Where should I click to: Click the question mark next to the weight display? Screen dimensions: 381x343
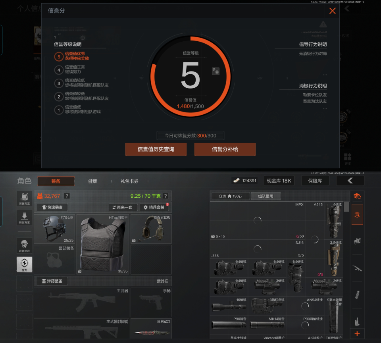[x=165, y=196]
